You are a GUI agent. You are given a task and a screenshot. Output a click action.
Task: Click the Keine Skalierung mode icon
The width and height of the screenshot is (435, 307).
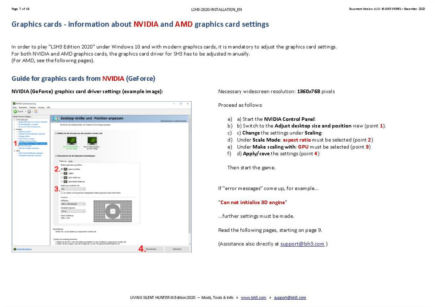65,177
